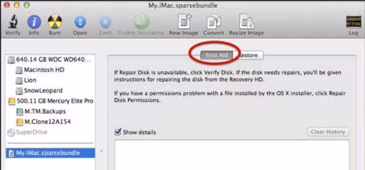Viewport: 365px width, 170px height.
Task: Click Enable Journaling in toolbar
Action: pos(141,22)
